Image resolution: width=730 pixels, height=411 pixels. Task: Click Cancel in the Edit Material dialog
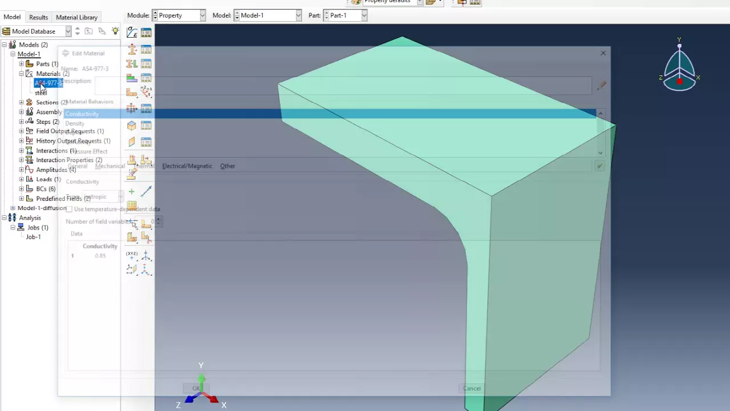coord(472,388)
